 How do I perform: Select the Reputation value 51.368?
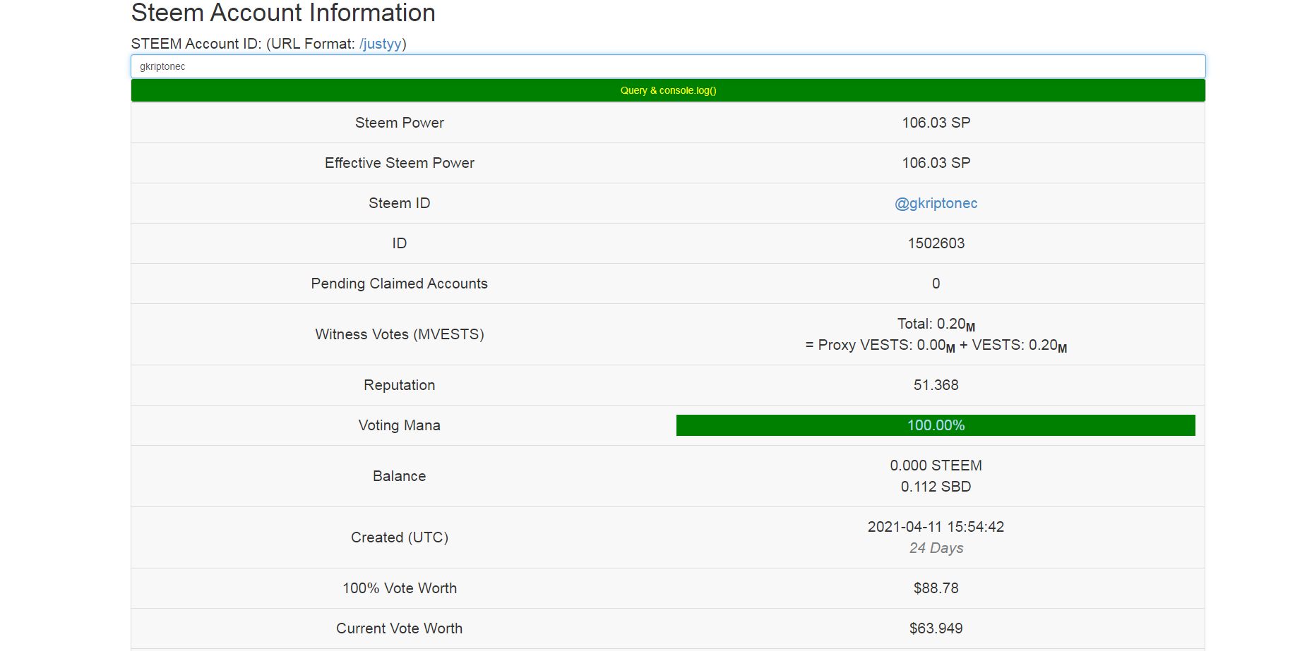pos(936,385)
